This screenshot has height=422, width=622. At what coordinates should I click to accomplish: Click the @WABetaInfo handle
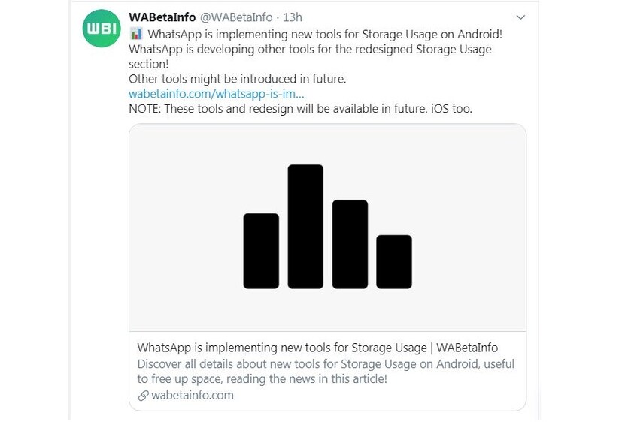235,17
